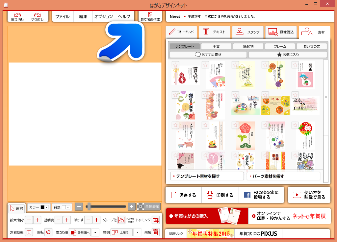
Task: Click the undo button
Action: (x=17, y=17)
